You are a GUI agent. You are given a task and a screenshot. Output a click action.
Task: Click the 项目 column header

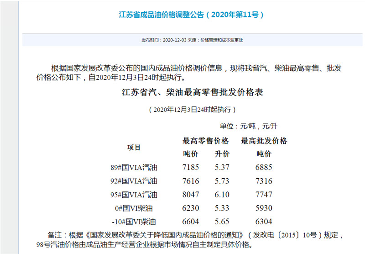(134, 147)
